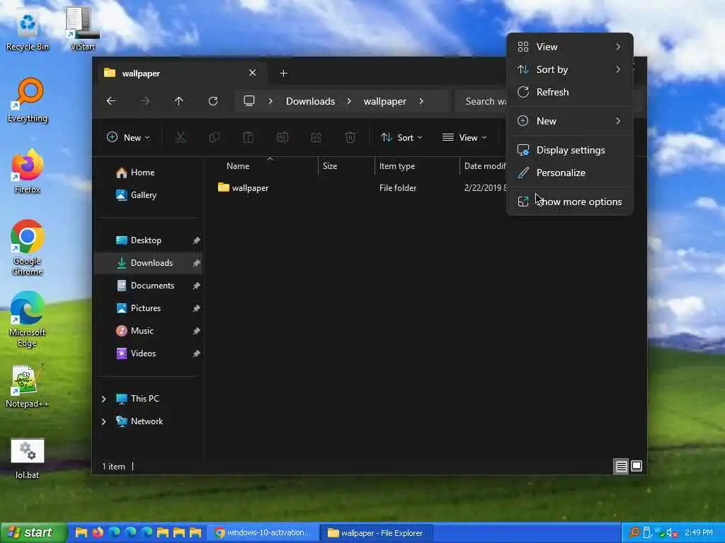725x543 pixels.
Task: Click the PC icon in address bar
Action: click(249, 101)
